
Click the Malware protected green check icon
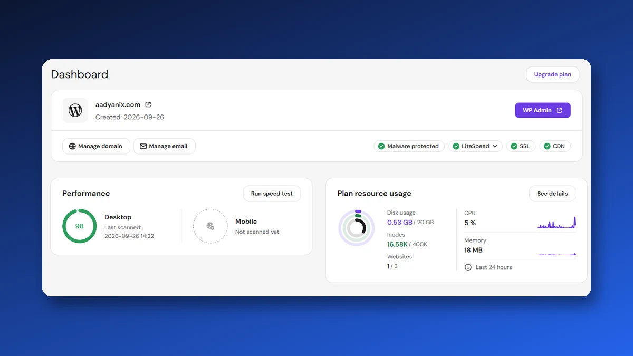pyautogui.click(x=381, y=146)
